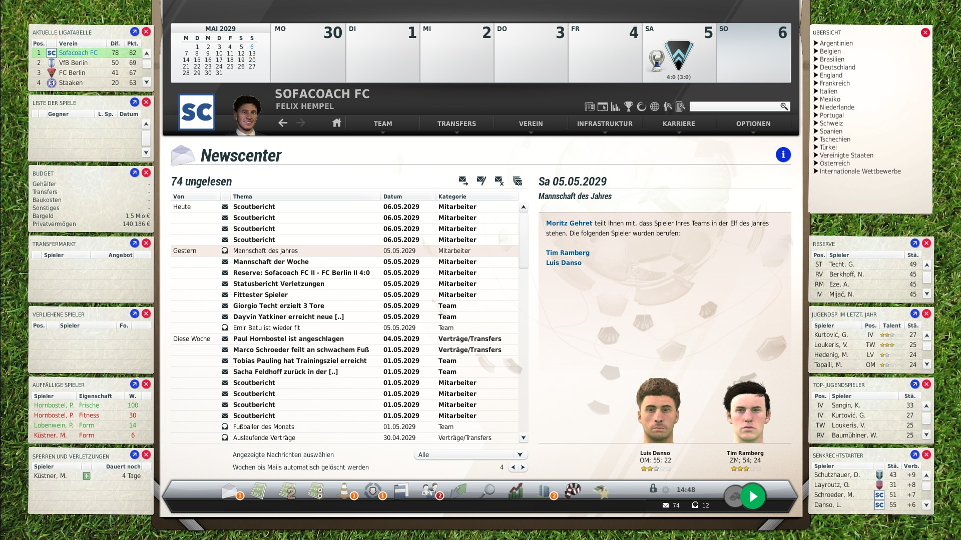Expand the Budget widget with blue arrow
961x540 pixels.
(134, 172)
